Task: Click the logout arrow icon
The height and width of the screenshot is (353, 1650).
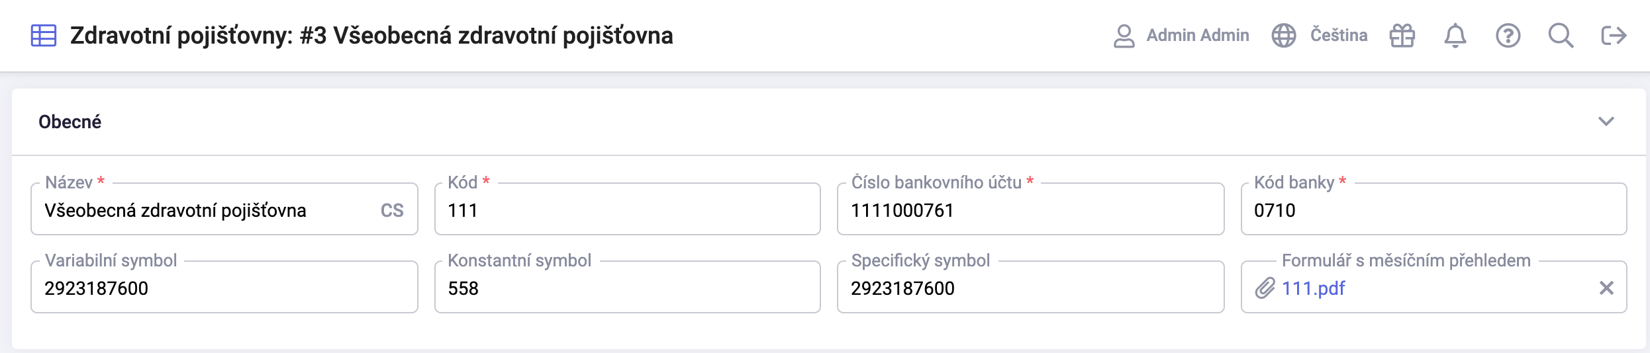Action: click(x=1614, y=36)
